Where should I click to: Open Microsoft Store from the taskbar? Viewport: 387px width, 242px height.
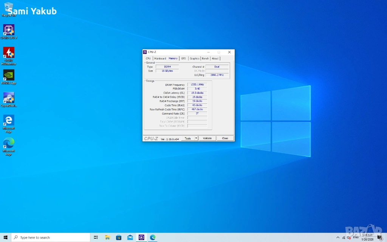click(119, 237)
